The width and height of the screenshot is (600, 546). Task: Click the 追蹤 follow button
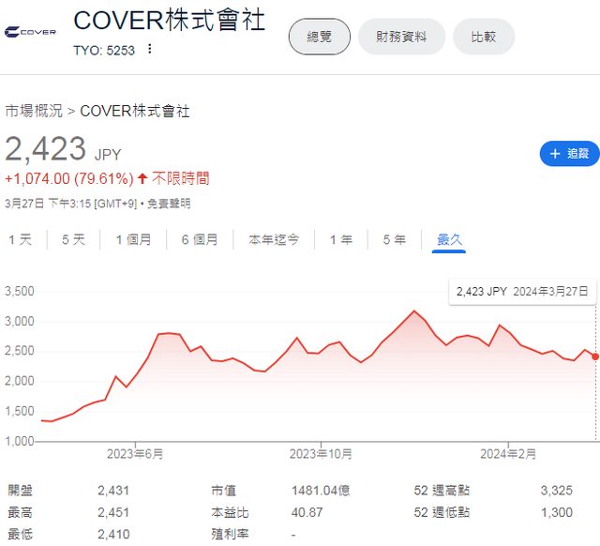coord(569,154)
